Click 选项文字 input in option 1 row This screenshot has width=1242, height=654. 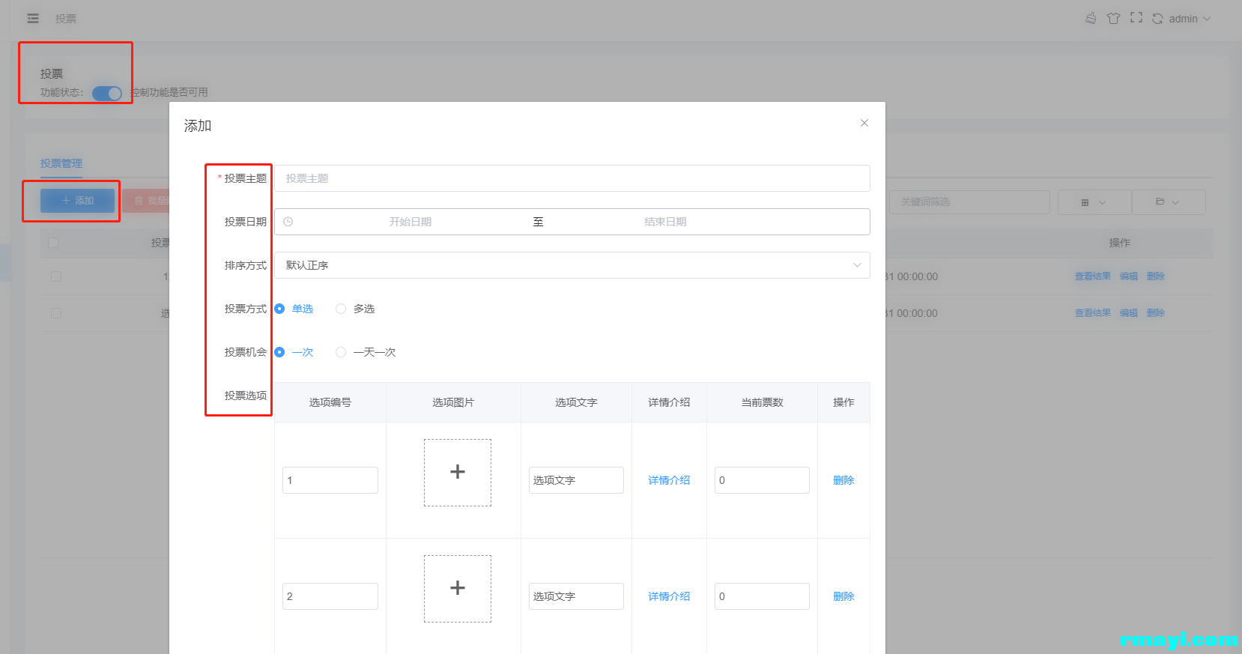click(x=576, y=480)
